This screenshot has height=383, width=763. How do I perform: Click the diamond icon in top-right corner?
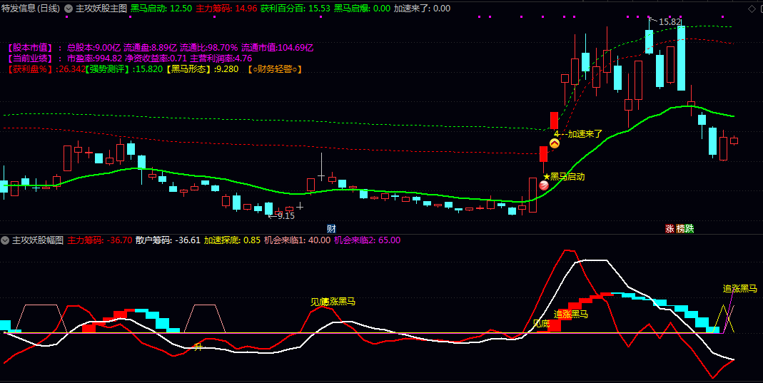click(751, 9)
